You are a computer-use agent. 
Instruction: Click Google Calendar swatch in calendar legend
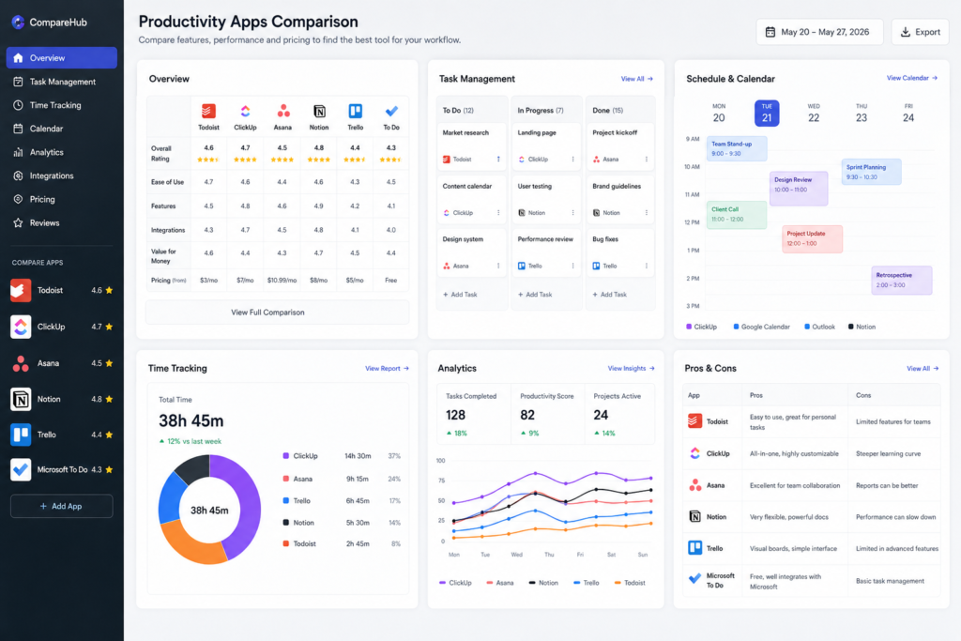[736, 327]
